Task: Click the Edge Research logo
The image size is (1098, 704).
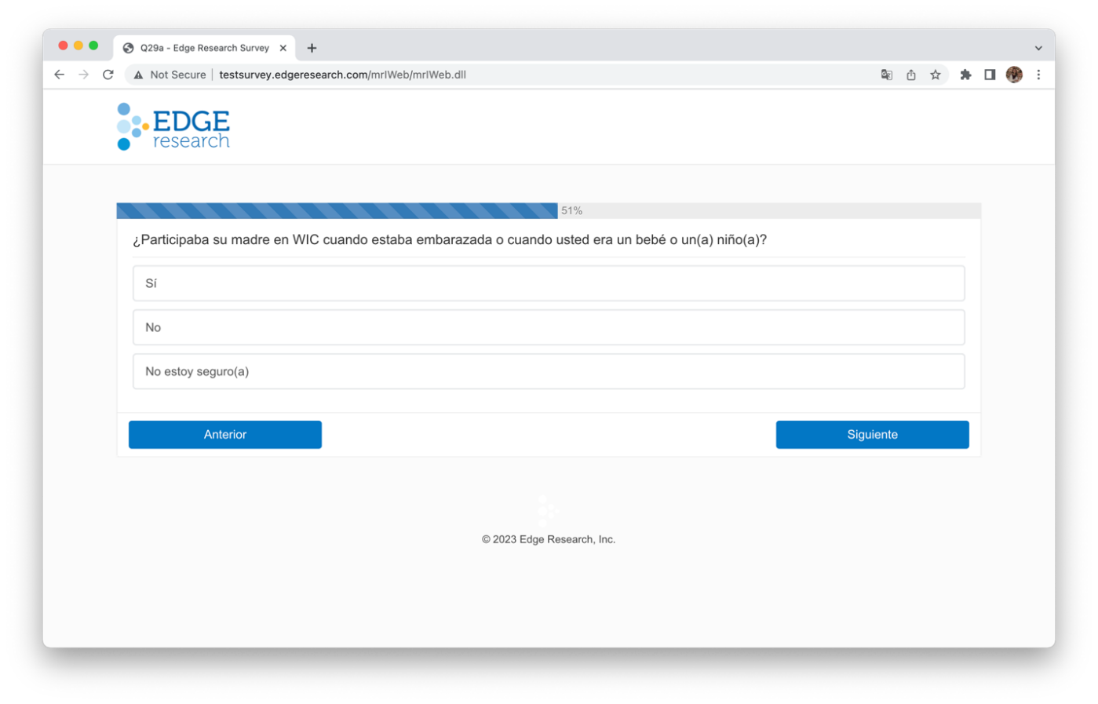Action: 173,126
